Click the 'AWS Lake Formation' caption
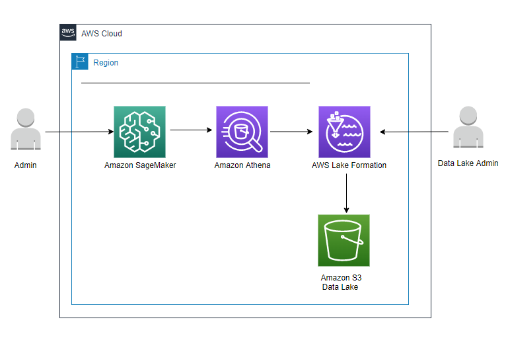 pos(349,165)
